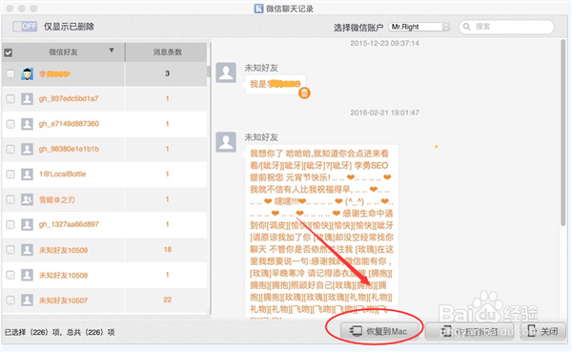Check the box for 未知好友10509
Screen dimensions: 572x352
tap(10, 250)
